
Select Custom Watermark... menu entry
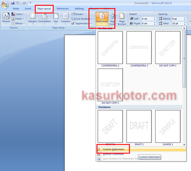point(141,149)
